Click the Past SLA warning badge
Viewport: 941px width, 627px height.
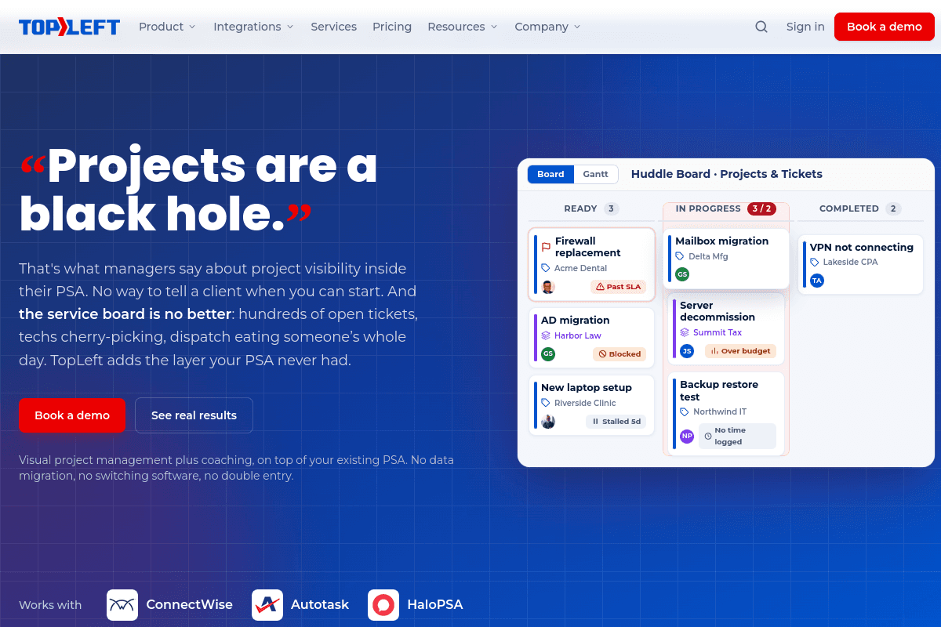pos(618,287)
